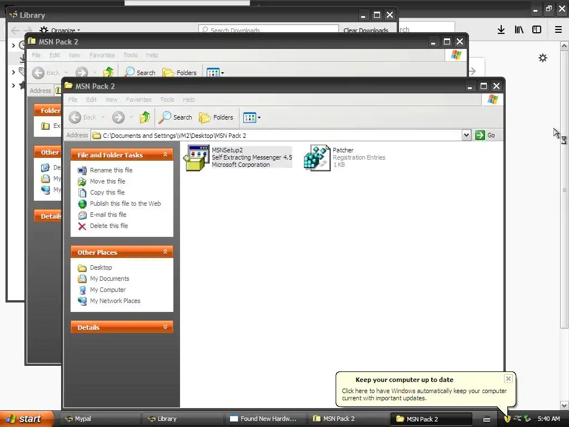The width and height of the screenshot is (569, 427).
Task: Click the Search Downloads field in Library
Action: (268, 30)
